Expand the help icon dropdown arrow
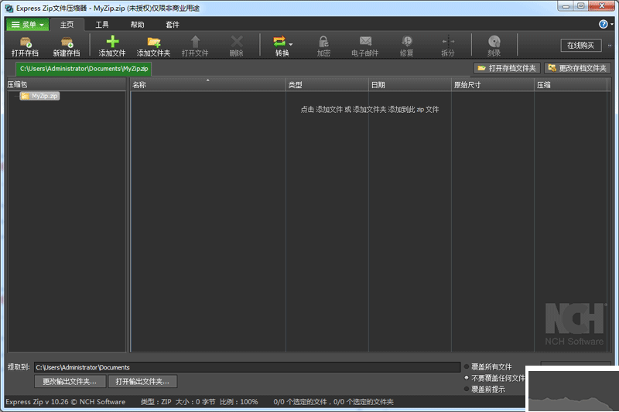 click(611, 25)
